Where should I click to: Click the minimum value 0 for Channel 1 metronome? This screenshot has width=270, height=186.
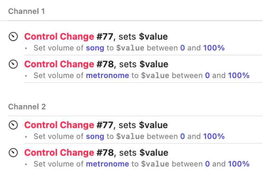point(208,75)
